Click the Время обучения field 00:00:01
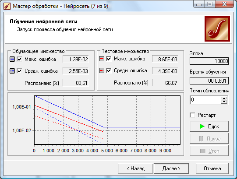 209,81
